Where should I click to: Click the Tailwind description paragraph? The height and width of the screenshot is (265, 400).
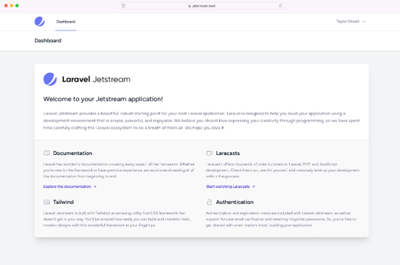pos(117,219)
